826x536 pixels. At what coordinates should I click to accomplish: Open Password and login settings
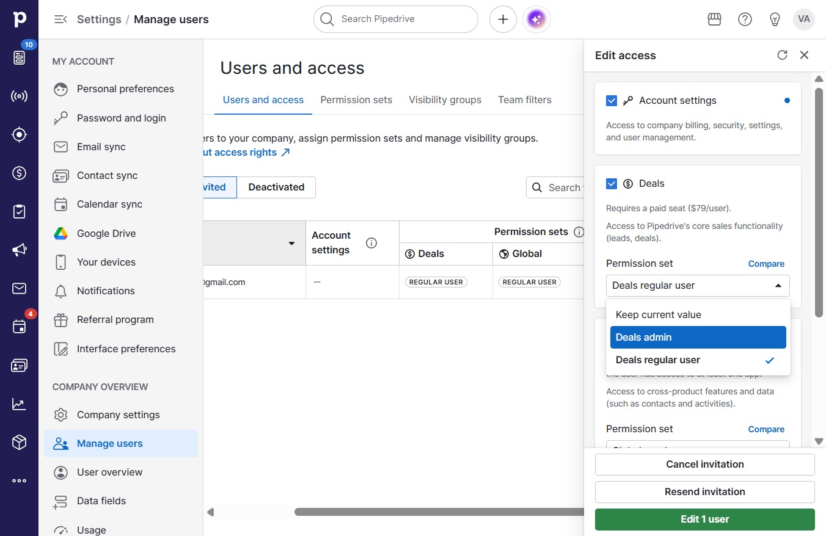[x=121, y=118]
